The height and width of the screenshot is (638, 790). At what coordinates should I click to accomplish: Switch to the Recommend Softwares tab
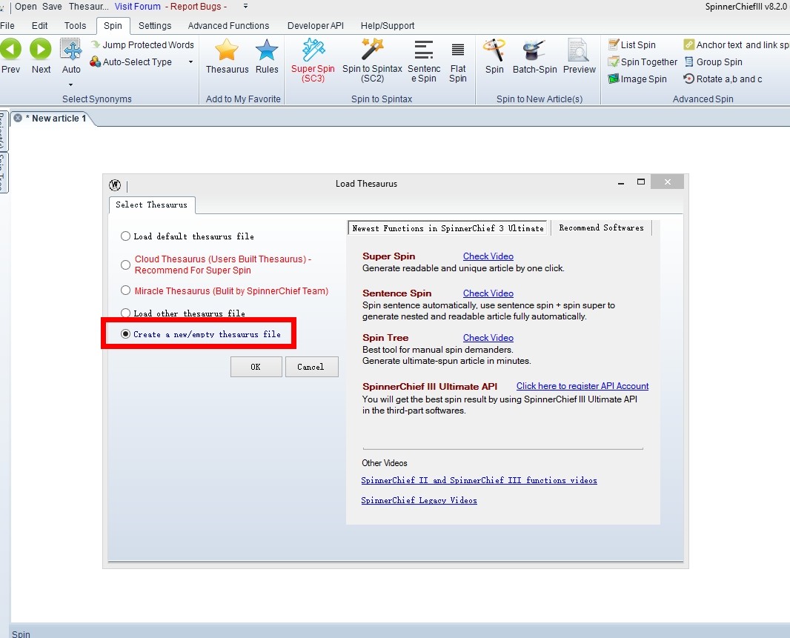point(601,228)
